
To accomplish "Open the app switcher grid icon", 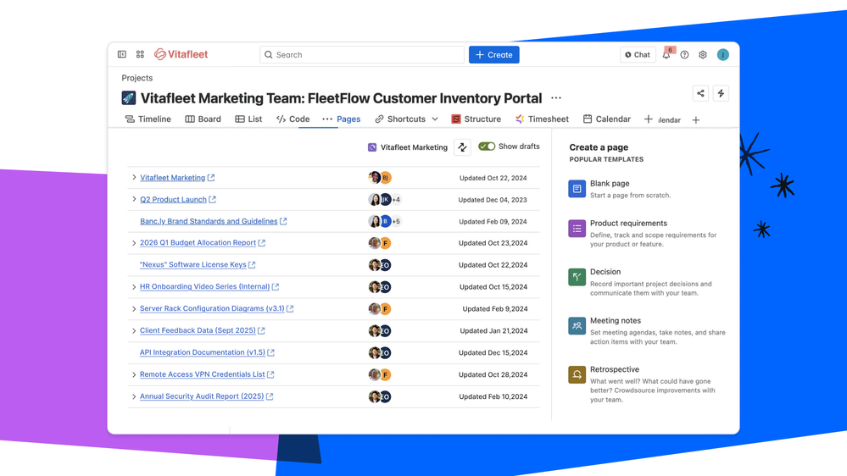I will (140, 54).
